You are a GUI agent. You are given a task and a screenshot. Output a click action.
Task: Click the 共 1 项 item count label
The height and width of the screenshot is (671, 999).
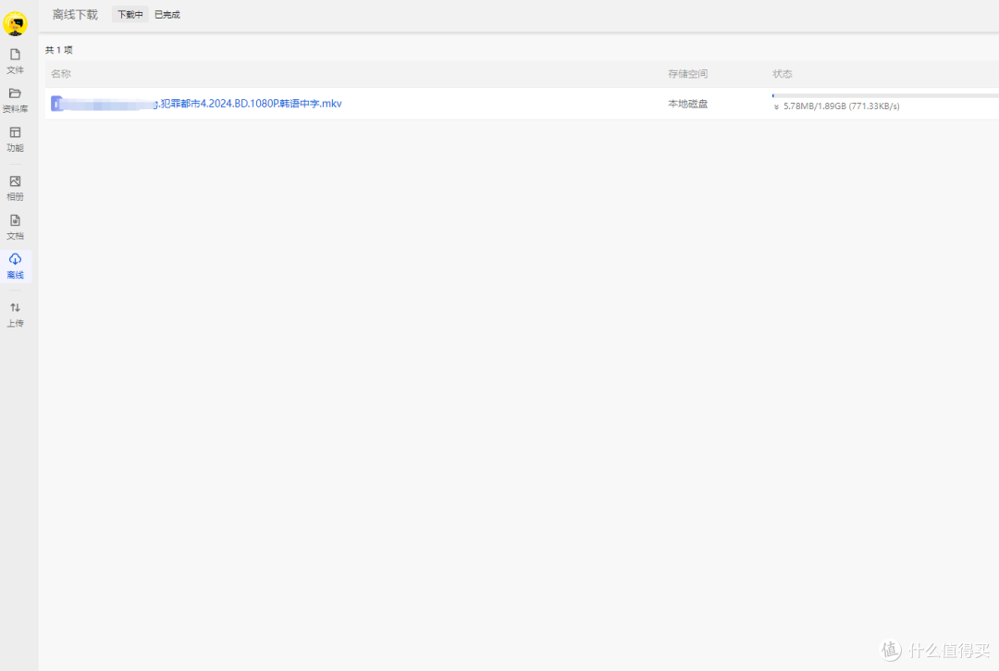[x=59, y=50]
